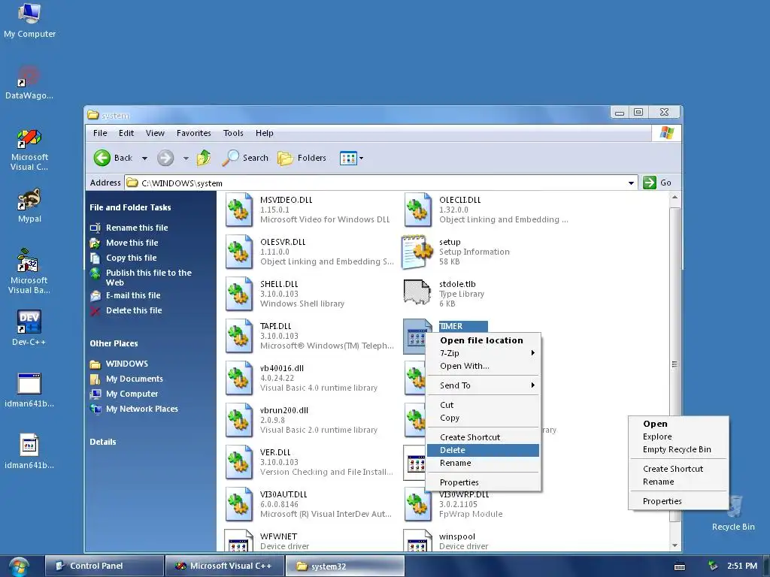Image resolution: width=770 pixels, height=577 pixels.
Task: Select the WFWNET device driver icon
Action: 238,540
